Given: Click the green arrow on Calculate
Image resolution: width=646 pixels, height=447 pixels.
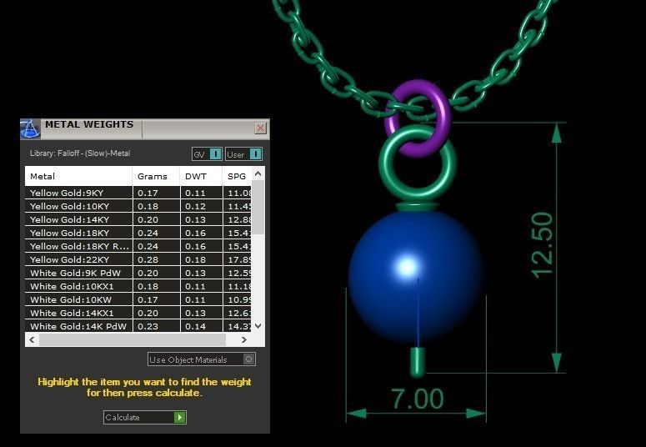Looking at the screenshot, I should [x=179, y=417].
